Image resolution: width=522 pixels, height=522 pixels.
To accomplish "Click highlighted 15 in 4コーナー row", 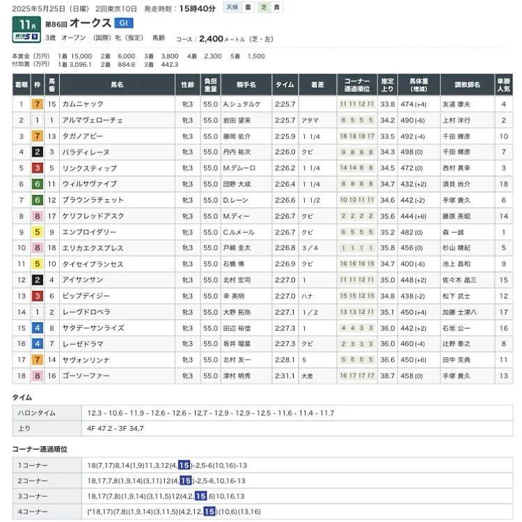I will [x=209, y=512].
